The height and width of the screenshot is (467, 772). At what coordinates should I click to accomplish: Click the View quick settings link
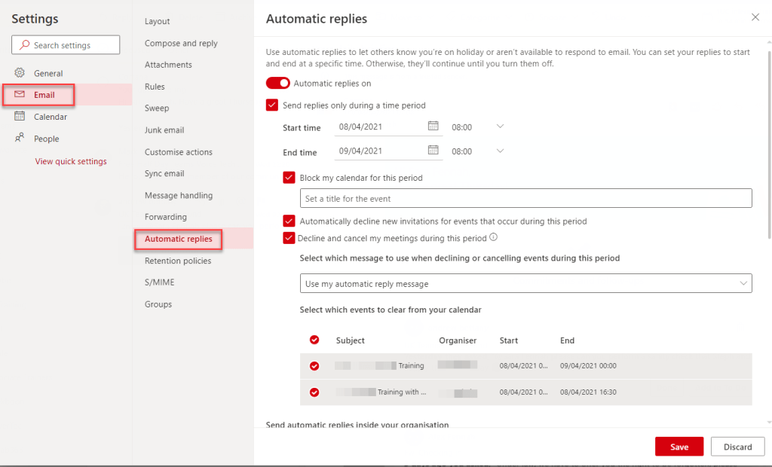coord(71,161)
